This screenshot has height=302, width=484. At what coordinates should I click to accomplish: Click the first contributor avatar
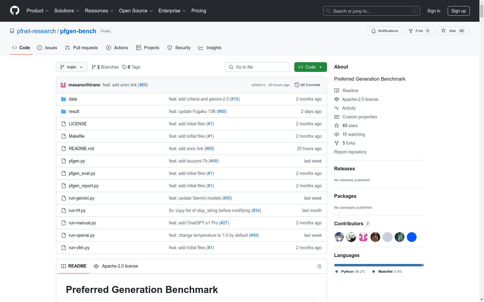339,237
